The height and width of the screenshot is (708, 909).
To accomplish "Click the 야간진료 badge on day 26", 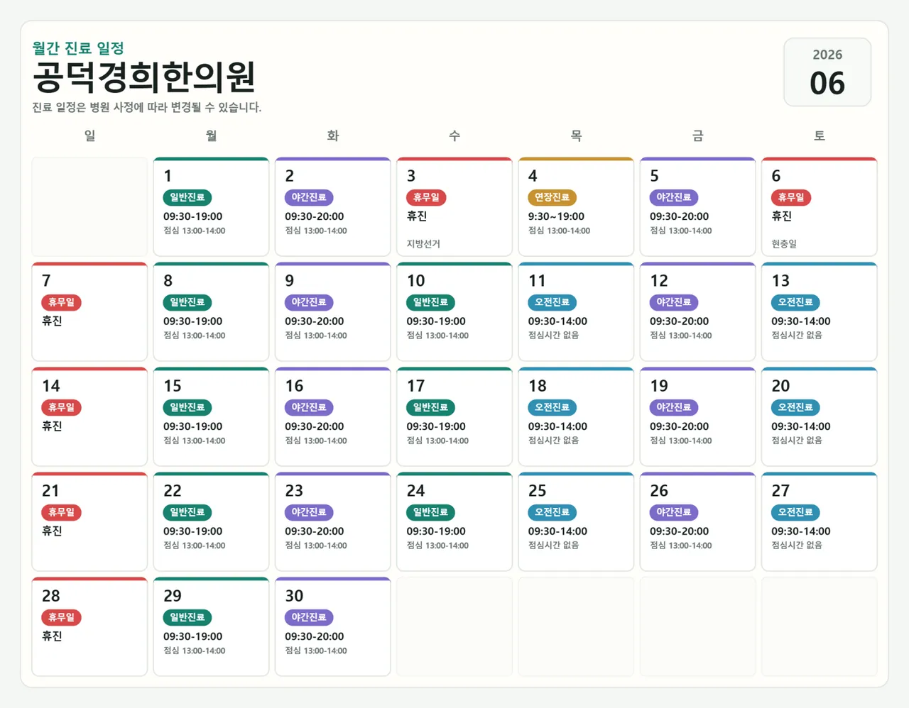I will 674,512.
